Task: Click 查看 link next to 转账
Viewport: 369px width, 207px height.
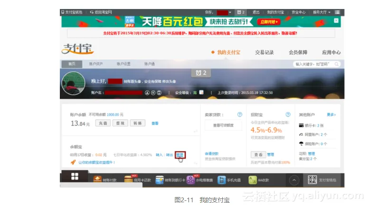Action: pos(155,124)
